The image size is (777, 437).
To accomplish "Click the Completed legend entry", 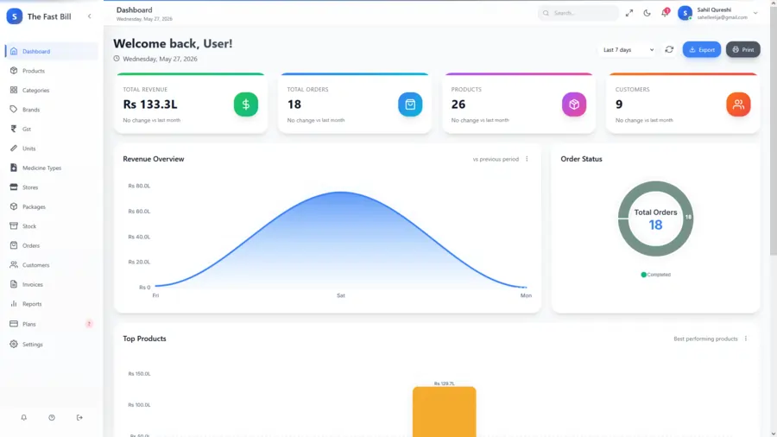I will [655, 275].
